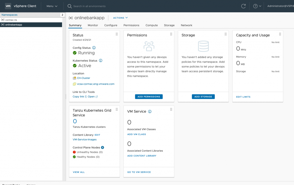
Task: Open the Administrator user account menu
Action: click(x=280, y=6)
